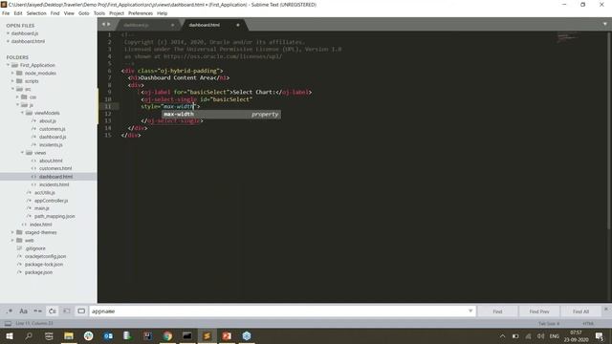Open the Edit menu
This screenshot has width=612, height=344.
point(18,13)
